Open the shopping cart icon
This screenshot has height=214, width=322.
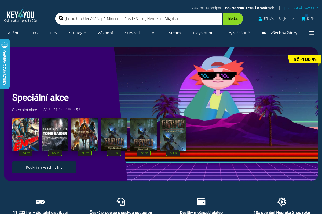pyautogui.click(x=303, y=18)
